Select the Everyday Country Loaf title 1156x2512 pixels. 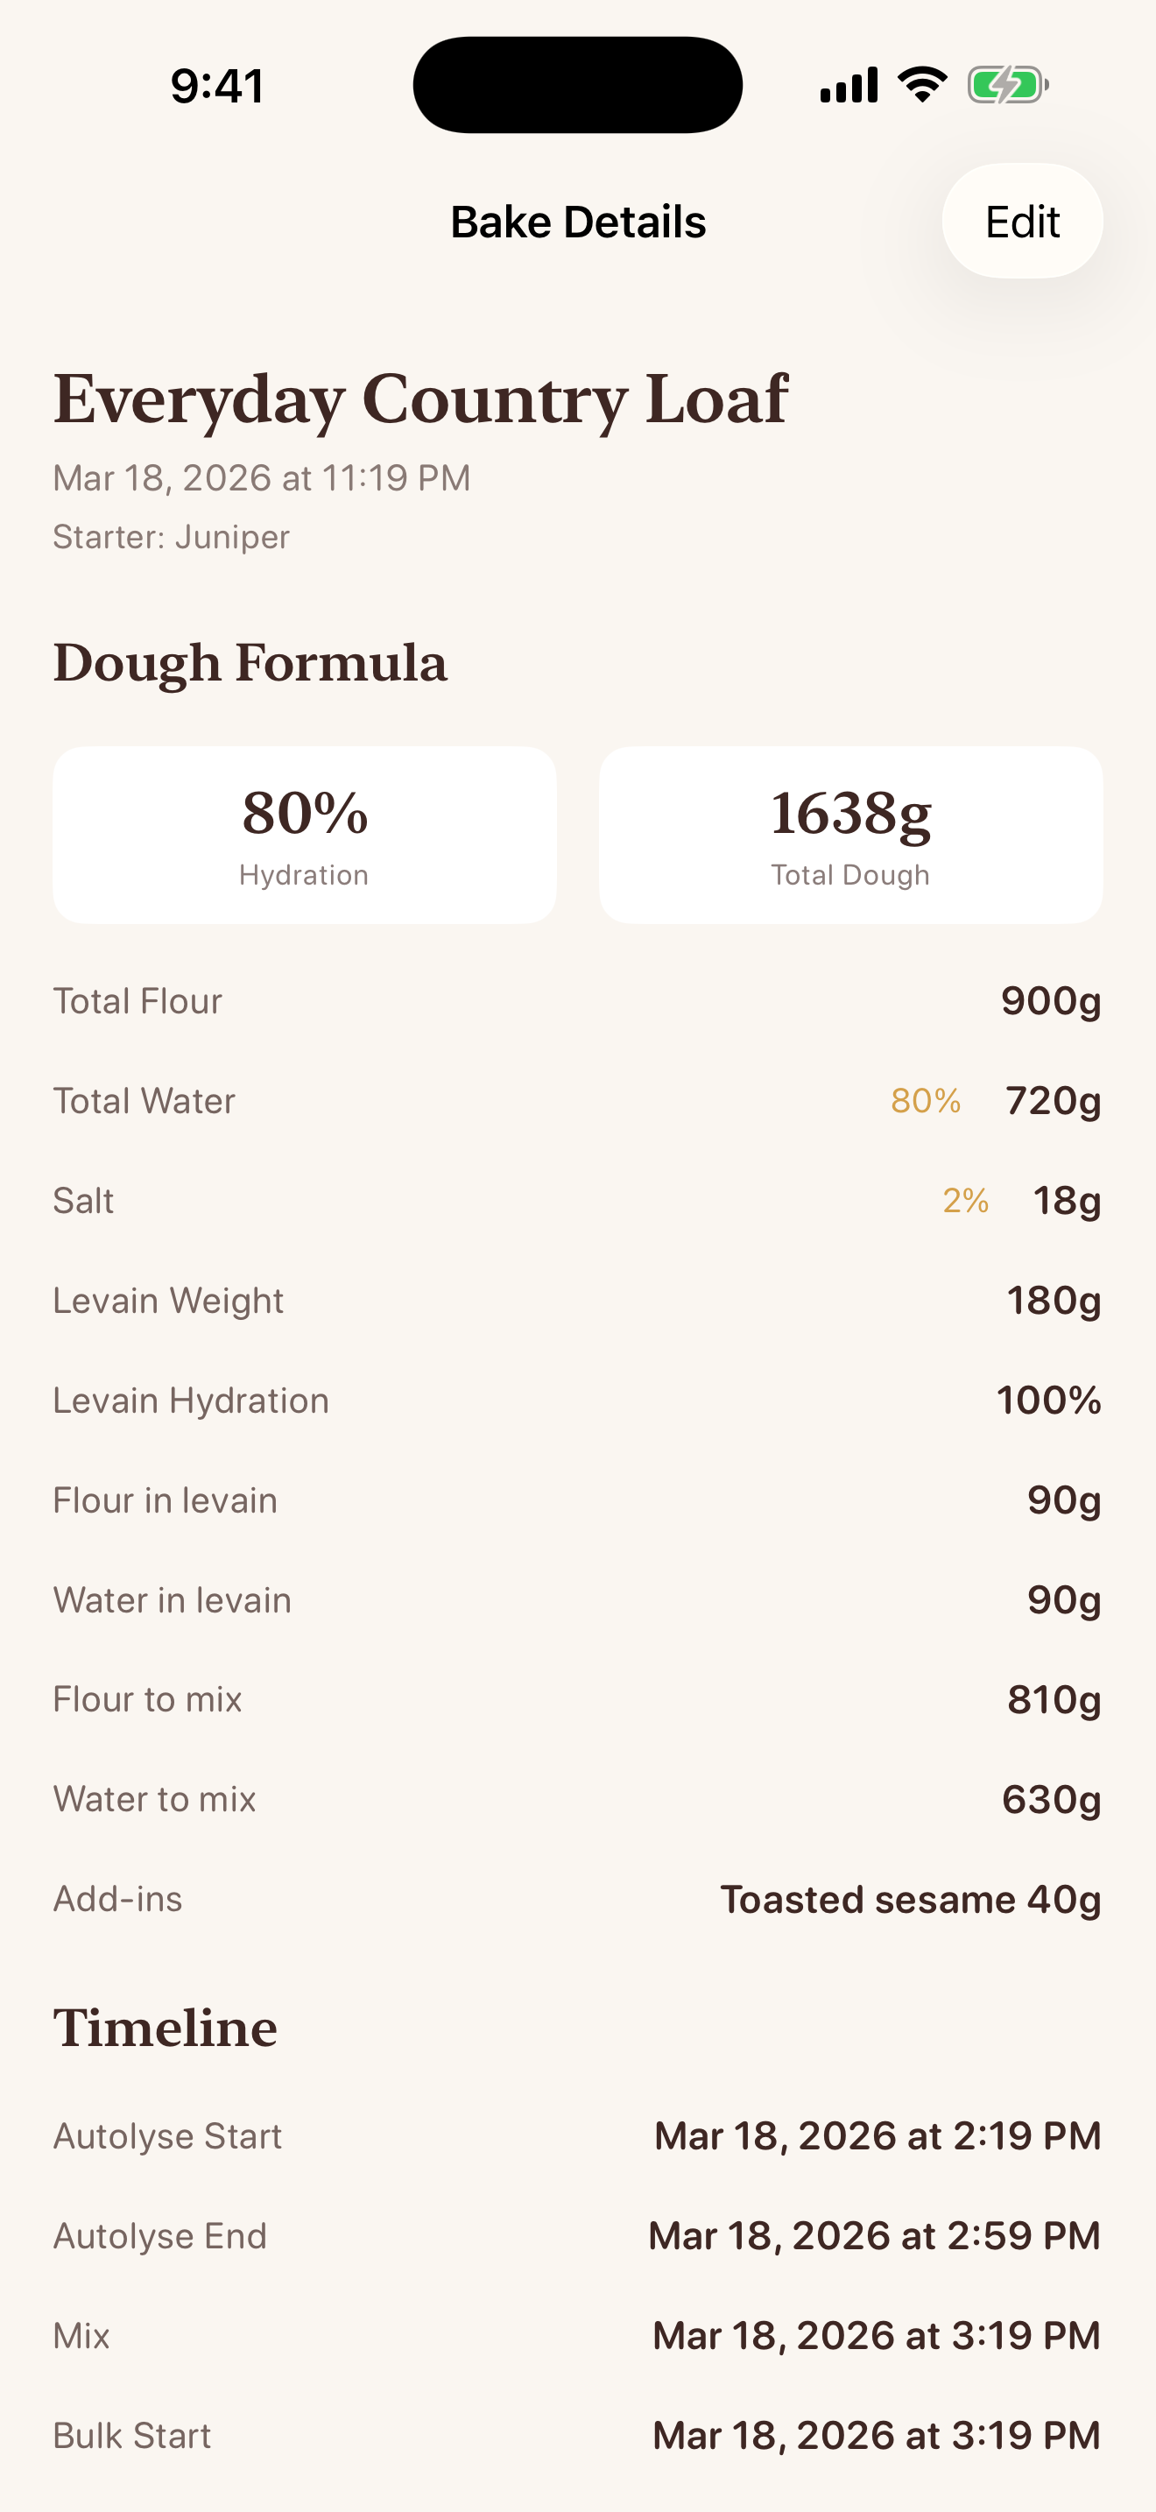420,399
